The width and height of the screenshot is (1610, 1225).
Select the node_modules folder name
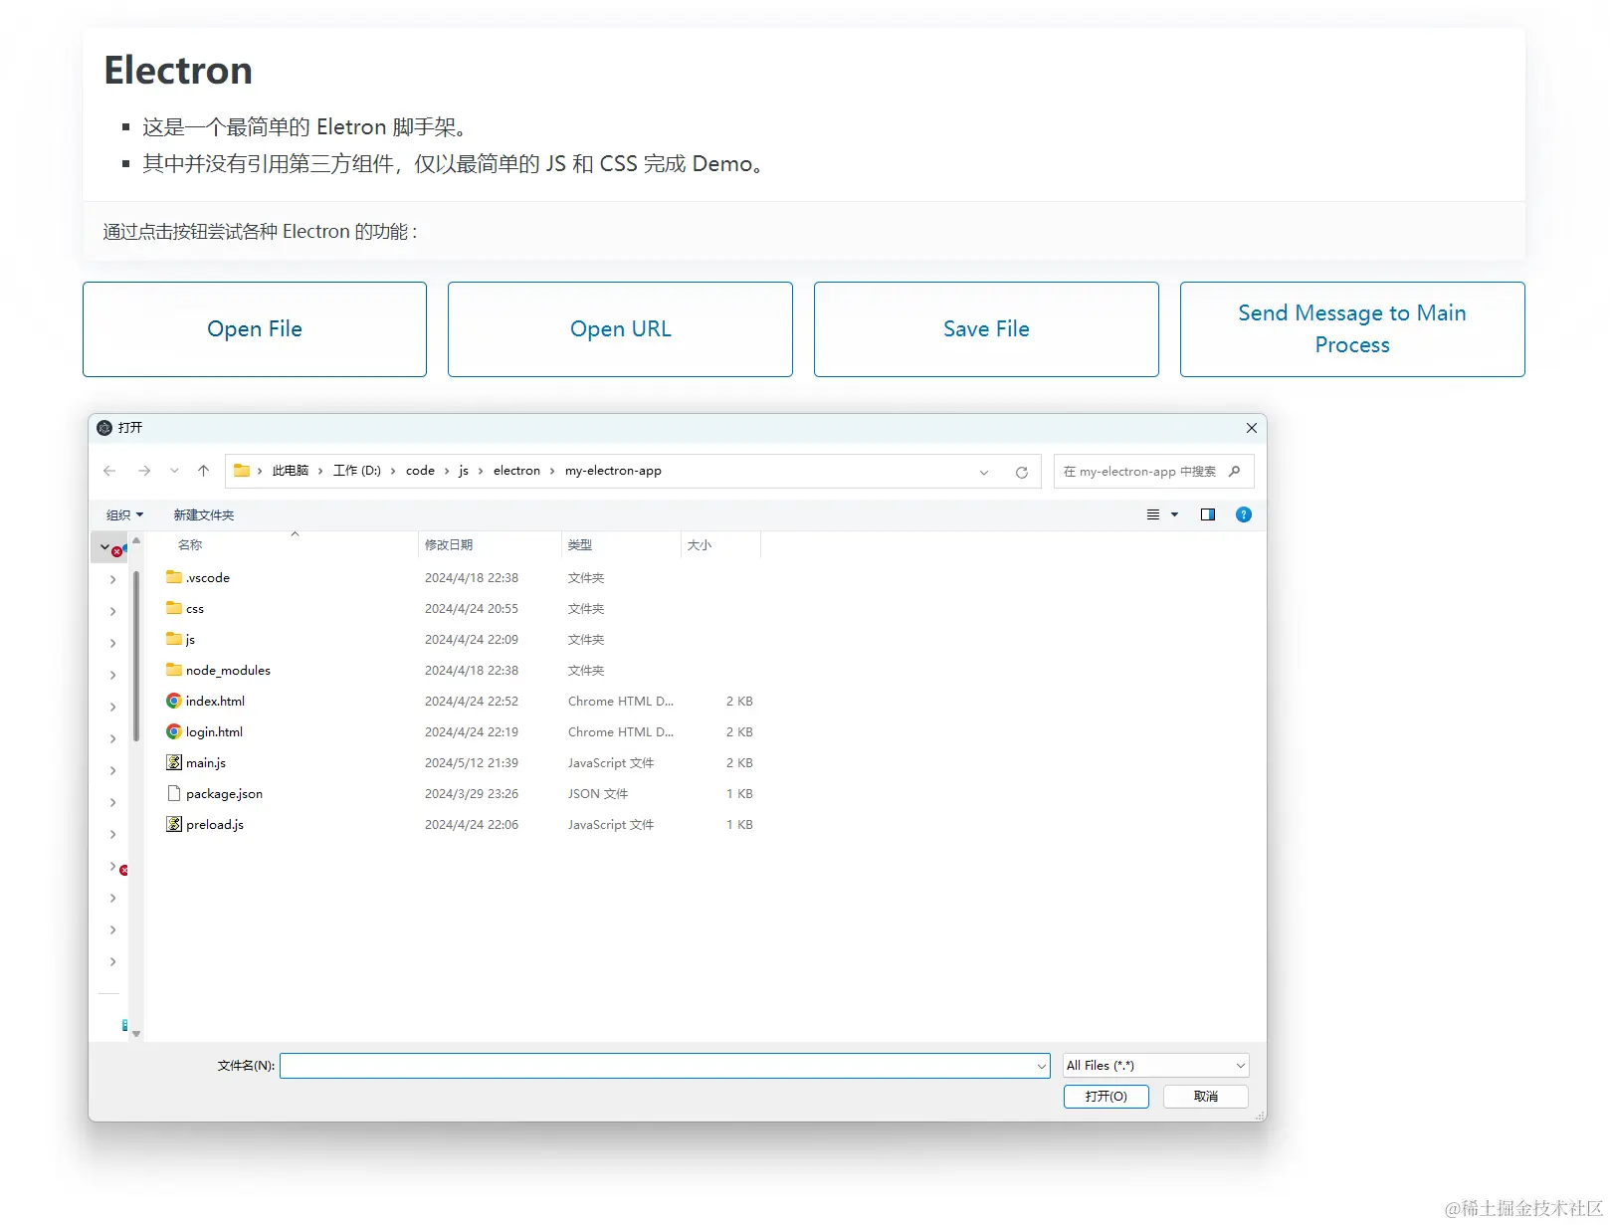pos(228,670)
